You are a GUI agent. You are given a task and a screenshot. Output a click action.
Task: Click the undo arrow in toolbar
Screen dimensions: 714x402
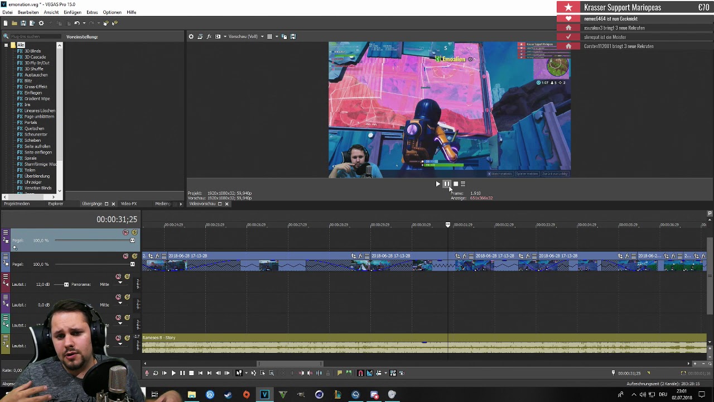tap(77, 23)
